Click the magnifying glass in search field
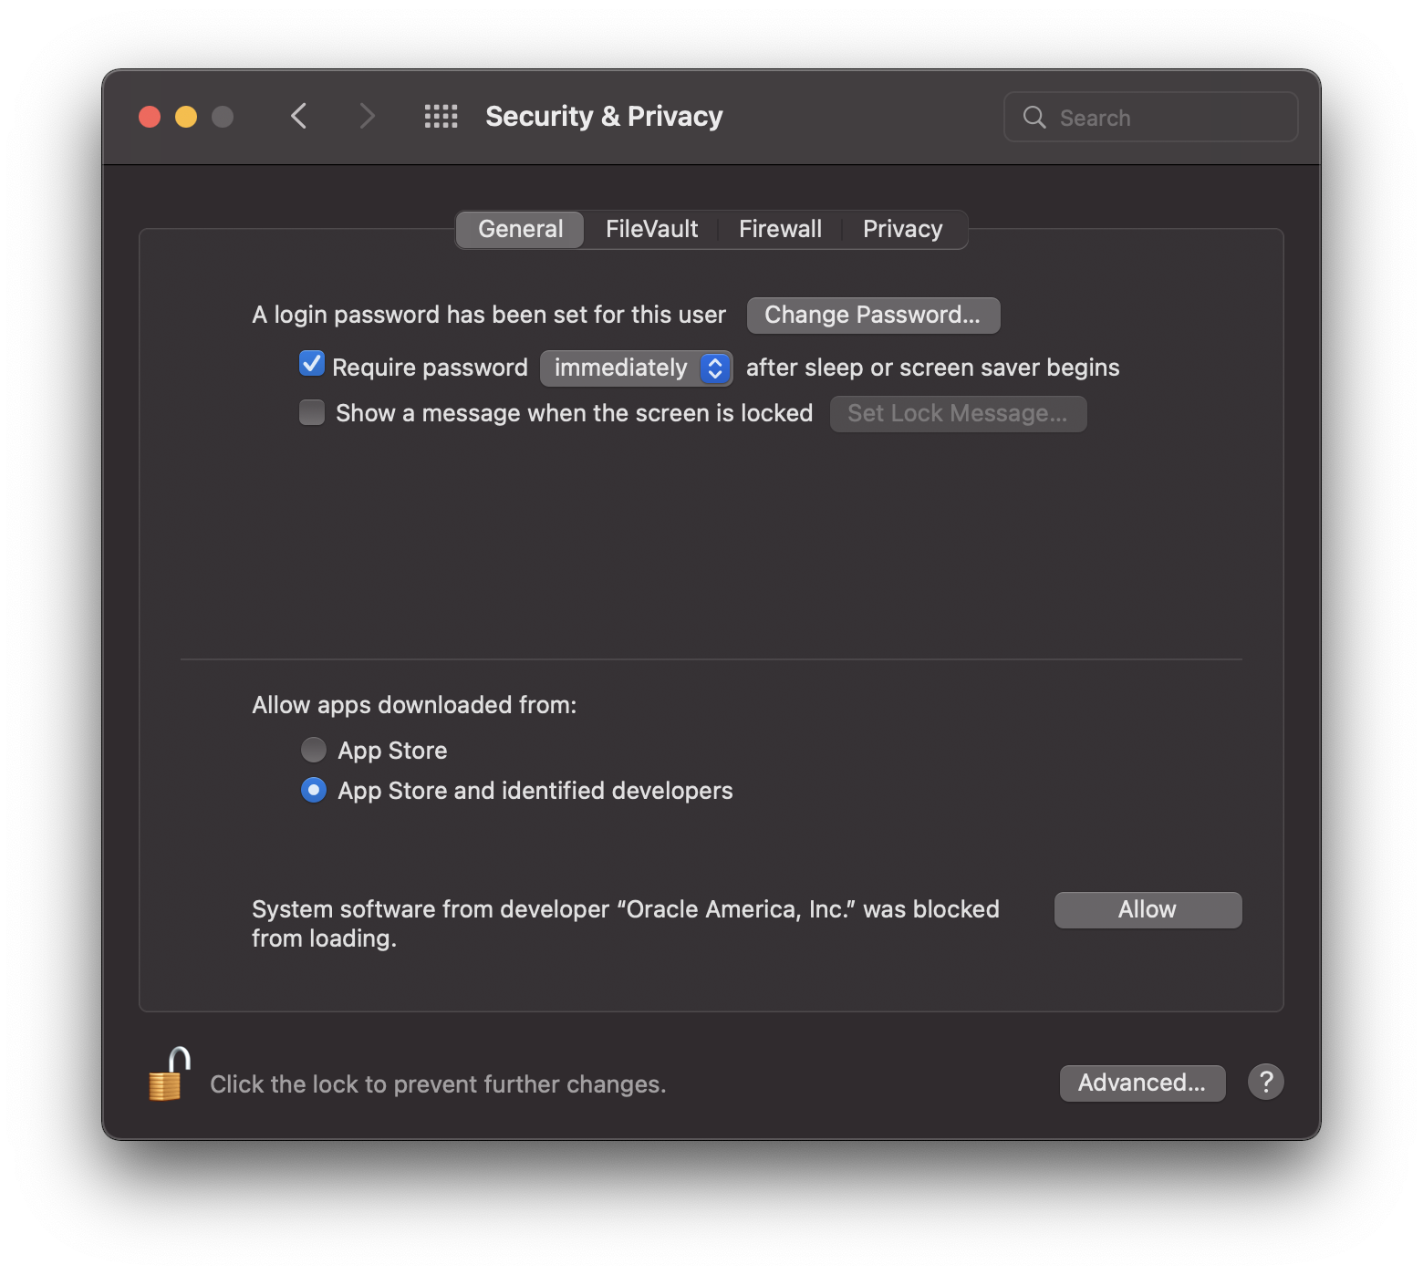This screenshot has width=1423, height=1275. click(1033, 117)
